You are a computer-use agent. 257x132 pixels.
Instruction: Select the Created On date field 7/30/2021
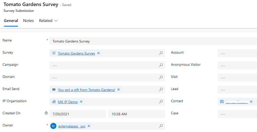tap(78, 114)
